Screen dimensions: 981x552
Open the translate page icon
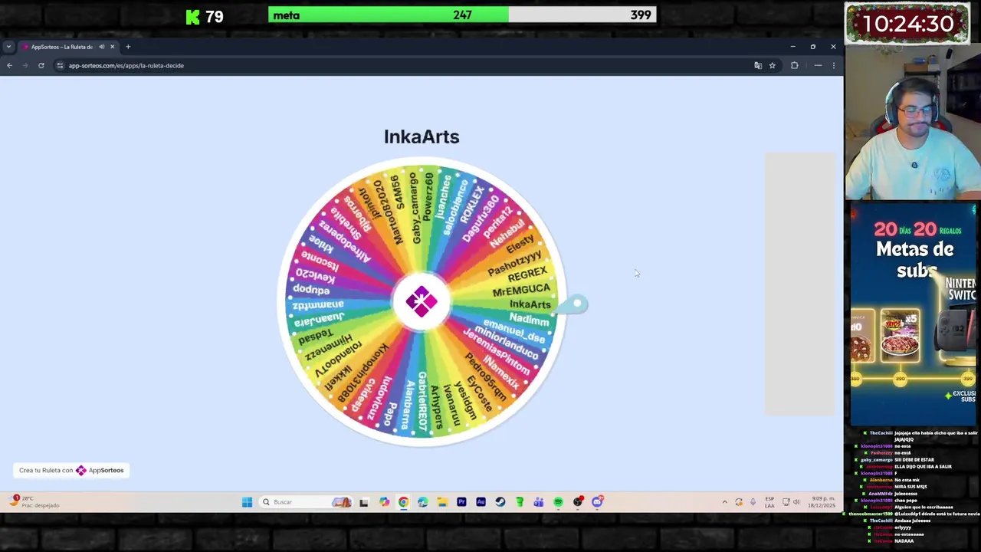[758, 65]
